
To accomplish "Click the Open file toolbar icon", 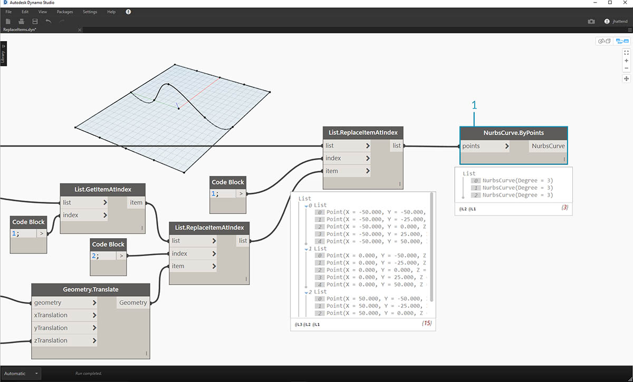I will click(x=22, y=21).
